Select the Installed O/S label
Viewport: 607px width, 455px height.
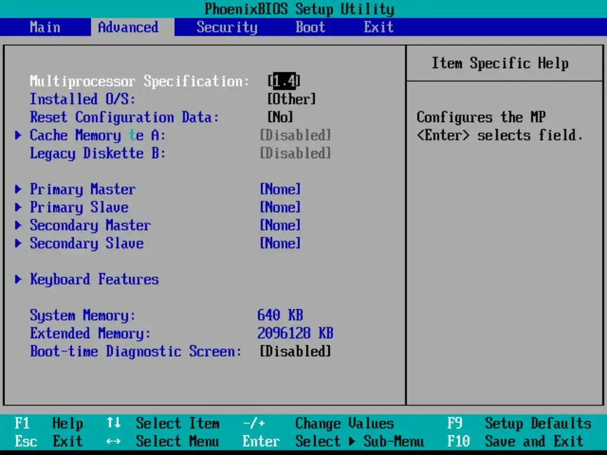click(x=82, y=99)
